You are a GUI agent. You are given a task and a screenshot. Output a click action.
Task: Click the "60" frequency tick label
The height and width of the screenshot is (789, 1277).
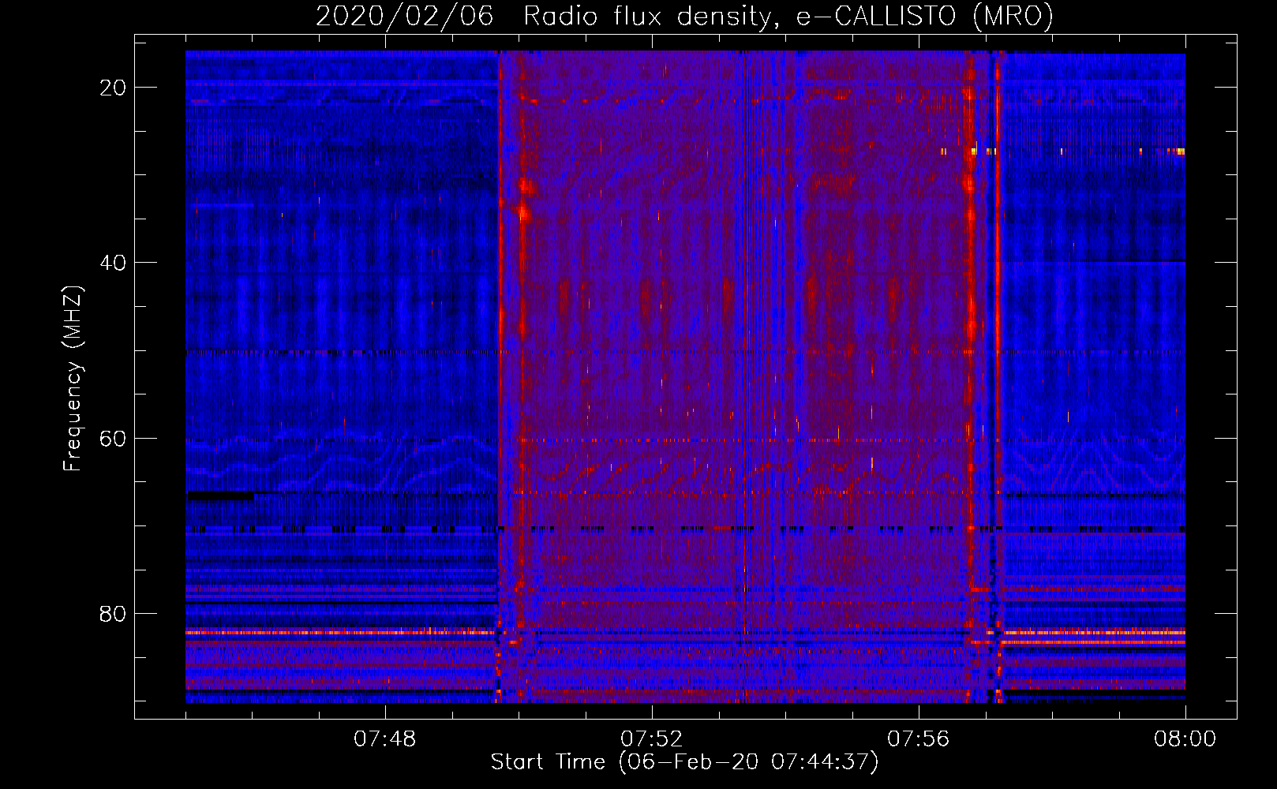click(x=113, y=438)
